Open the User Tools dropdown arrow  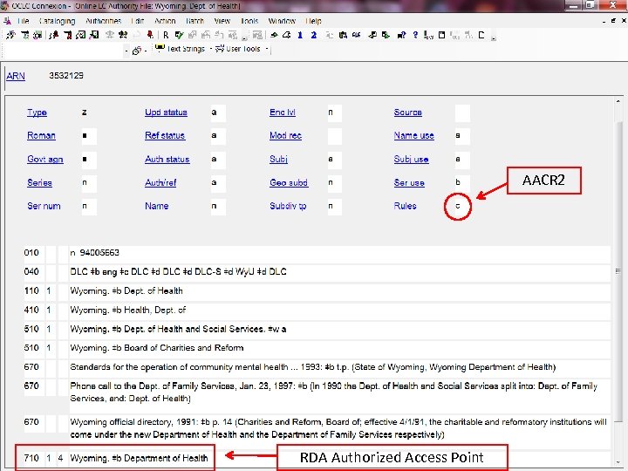coord(267,49)
